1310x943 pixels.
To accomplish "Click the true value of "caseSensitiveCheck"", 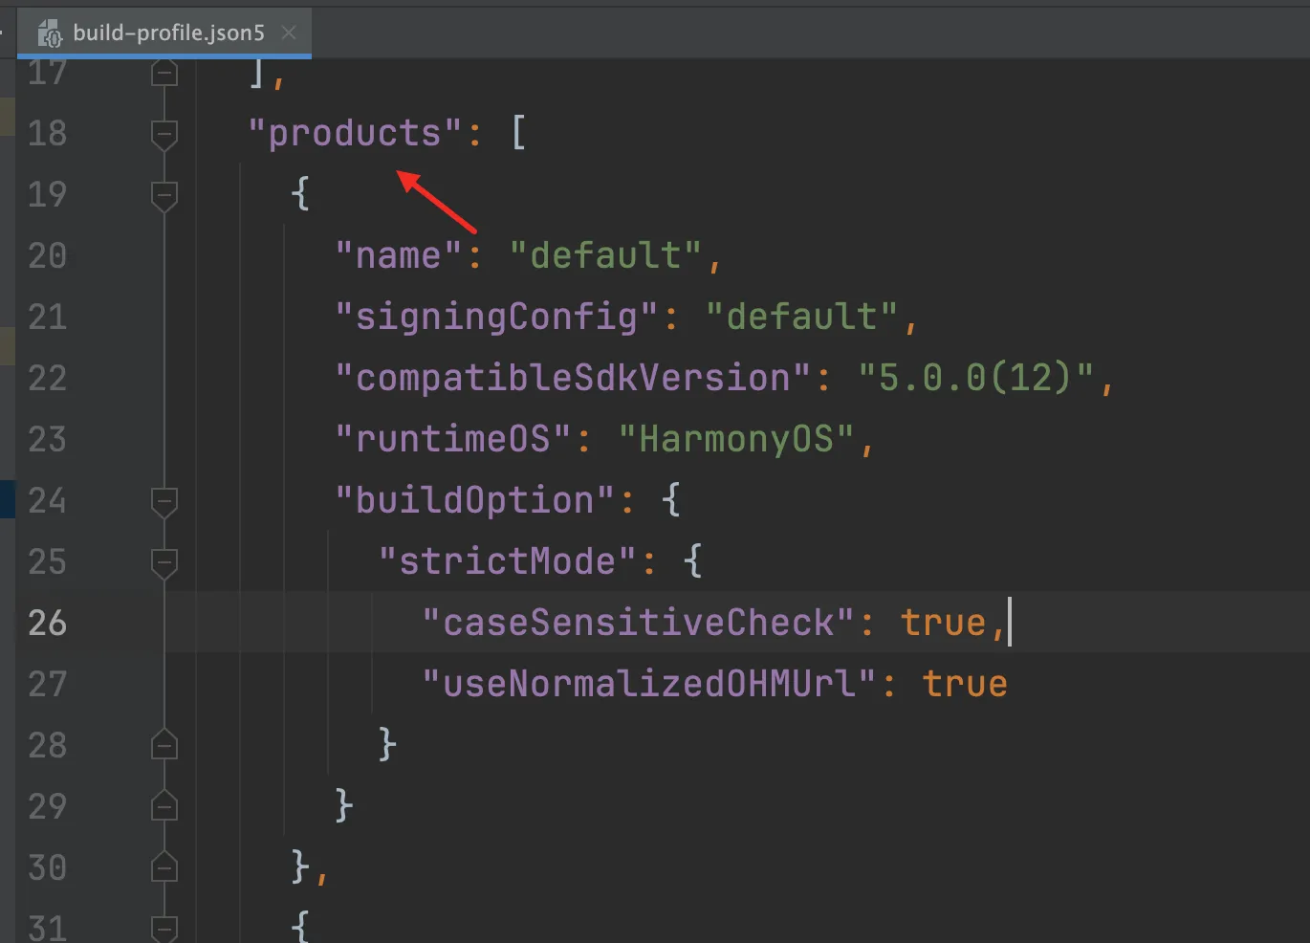I will point(943,624).
